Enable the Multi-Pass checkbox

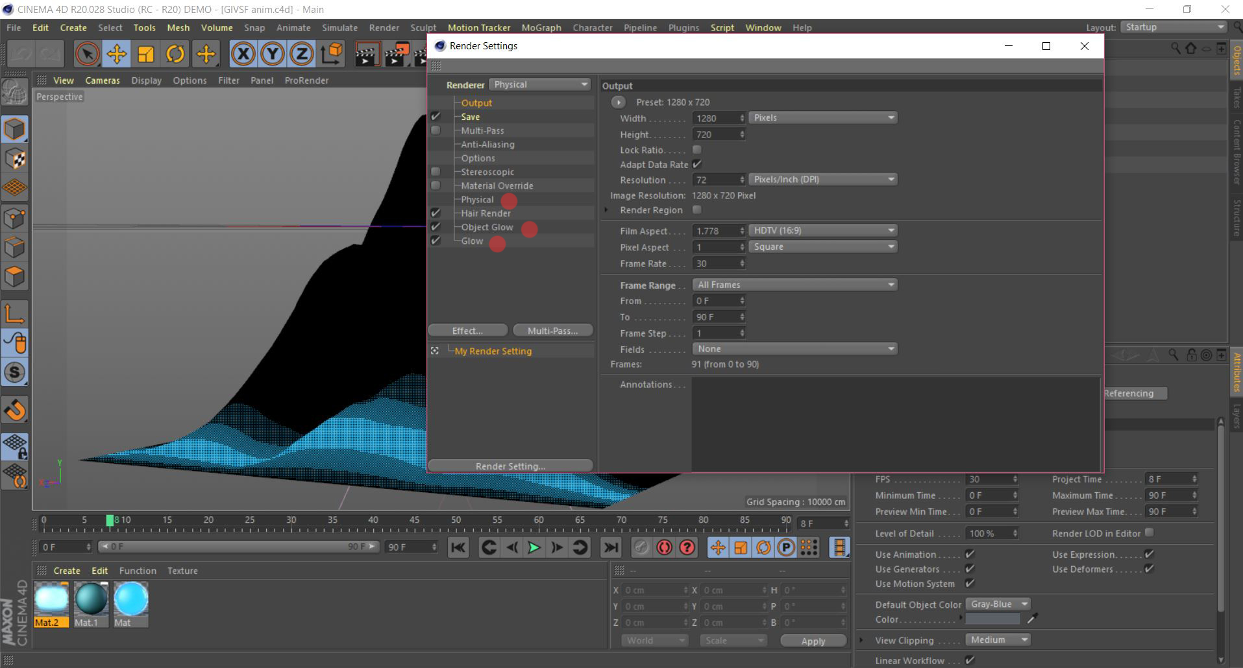[x=436, y=130]
